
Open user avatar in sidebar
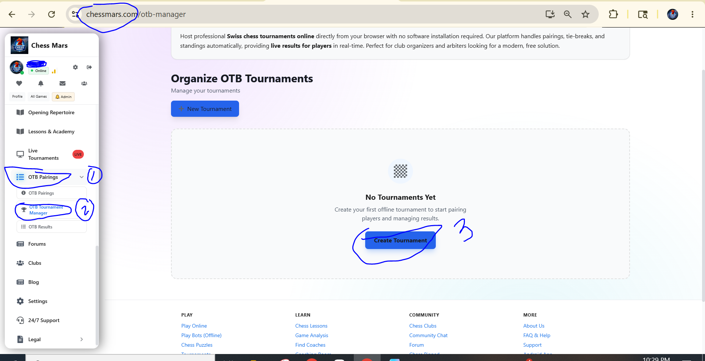point(17,67)
